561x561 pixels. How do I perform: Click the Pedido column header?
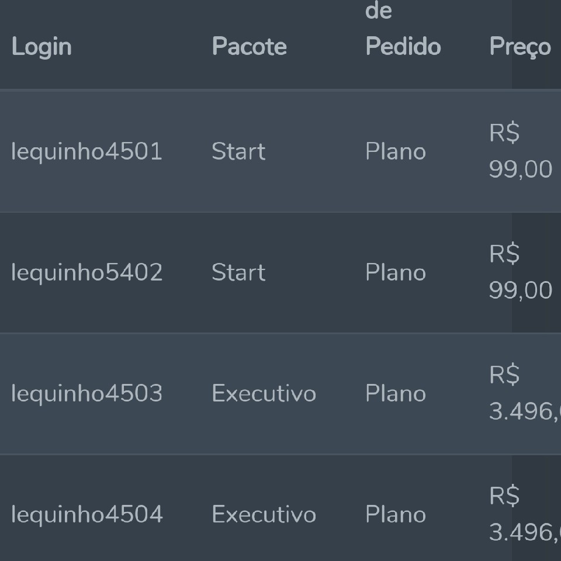[x=403, y=47]
